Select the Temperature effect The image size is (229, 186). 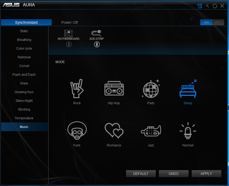click(24, 118)
